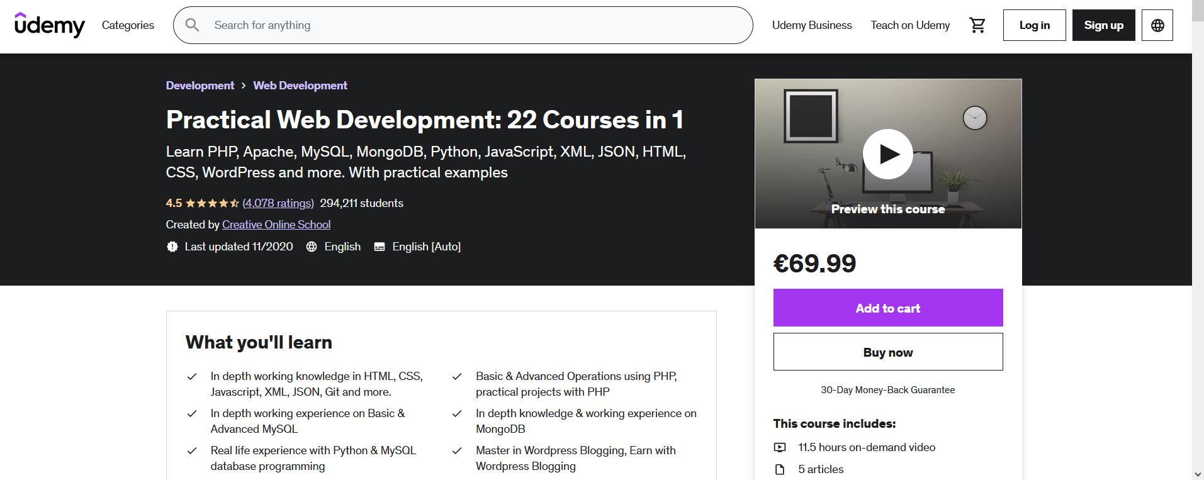Click English [Auto] captions text
The width and height of the screenshot is (1204, 480).
point(426,247)
